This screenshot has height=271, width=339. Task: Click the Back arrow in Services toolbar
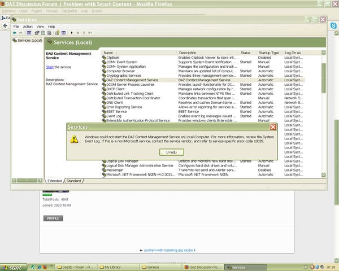pos(15,33)
